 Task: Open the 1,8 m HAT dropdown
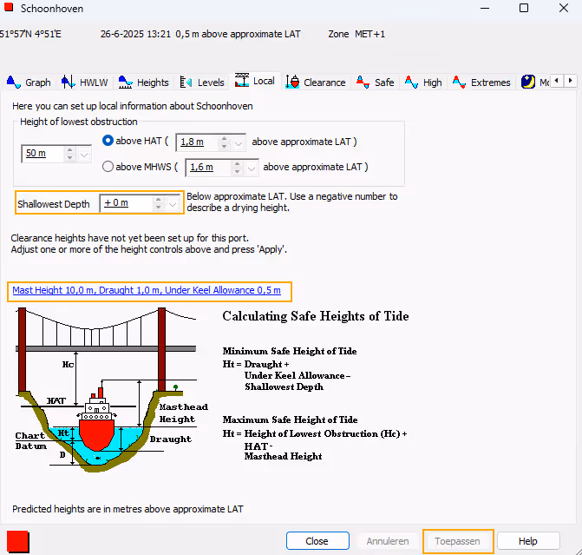[239, 142]
